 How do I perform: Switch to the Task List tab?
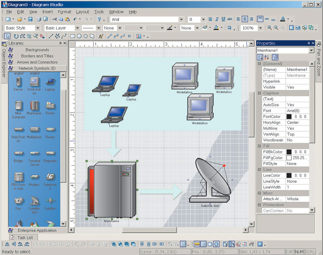click(24, 237)
